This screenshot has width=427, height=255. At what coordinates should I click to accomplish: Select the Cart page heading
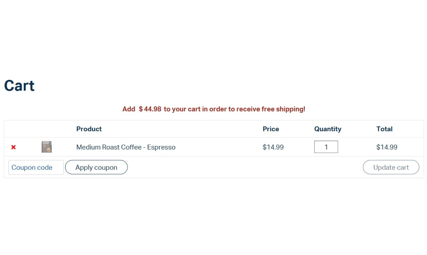pyautogui.click(x=19, y=86)
